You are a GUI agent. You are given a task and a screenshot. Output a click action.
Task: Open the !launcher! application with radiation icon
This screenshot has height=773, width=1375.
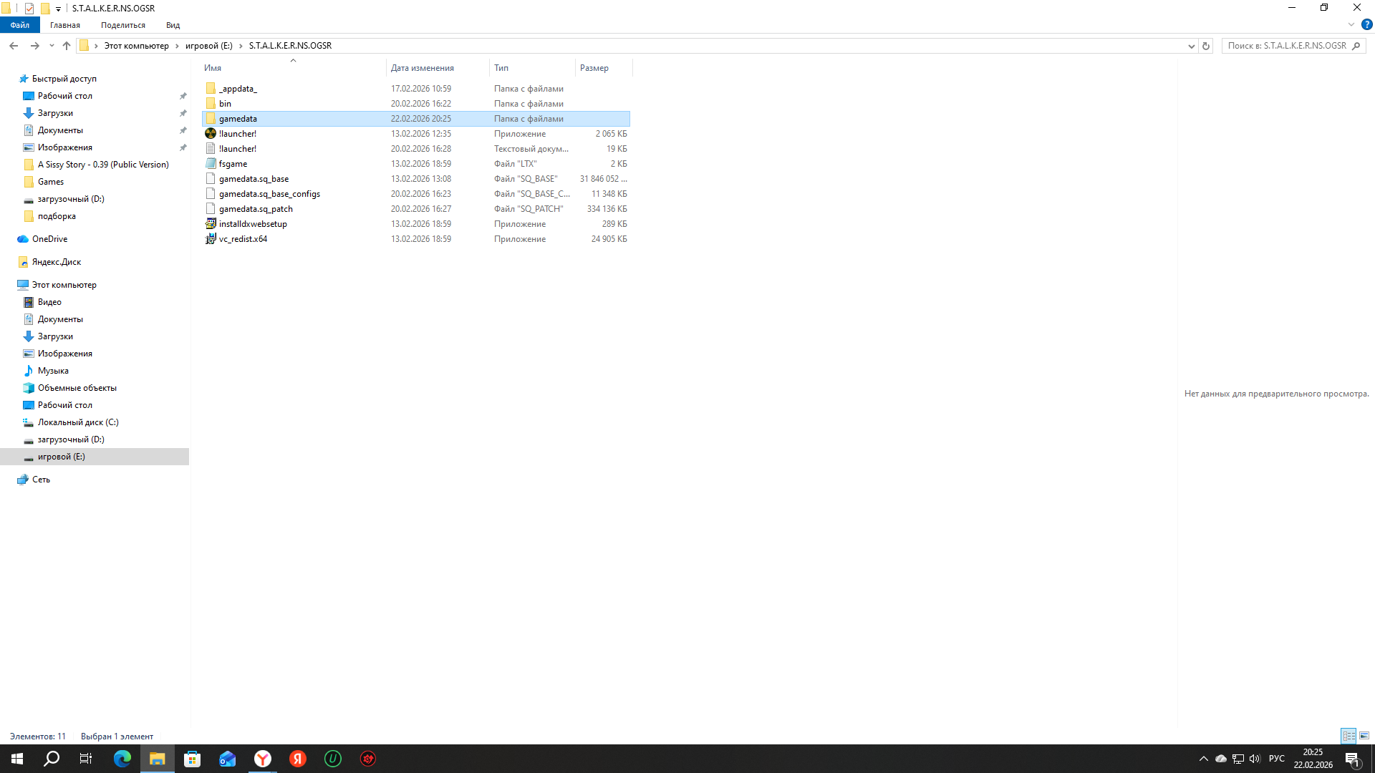(237, 134)
